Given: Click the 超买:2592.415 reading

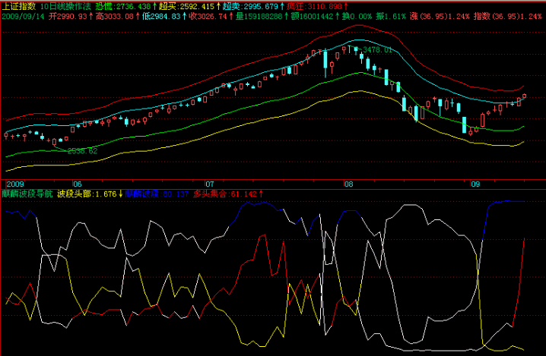Looking at the screenshot, I should 190,6.
